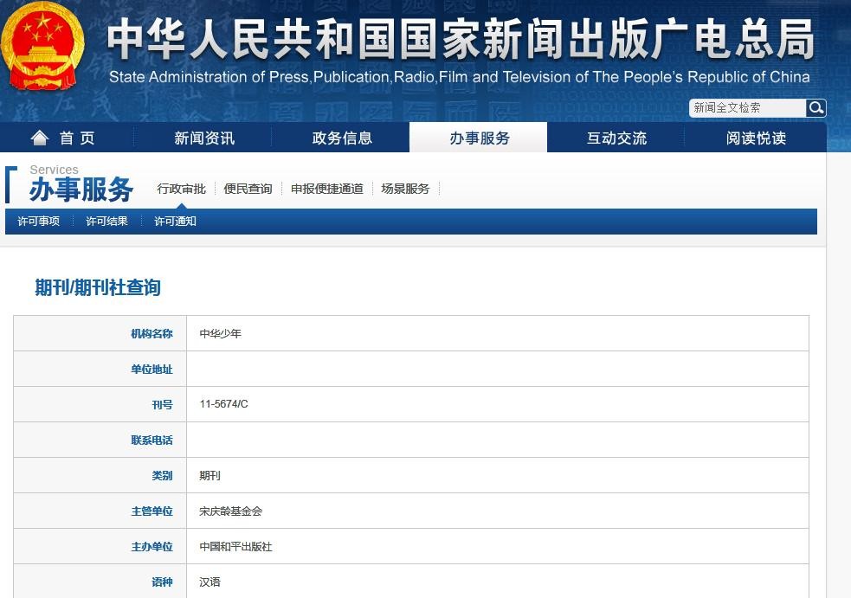Go to 申报便捷通道 section

tap(327, 189)
